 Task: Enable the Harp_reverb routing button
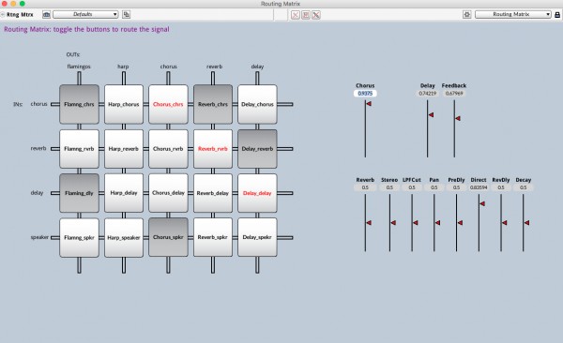click(124, 149)
